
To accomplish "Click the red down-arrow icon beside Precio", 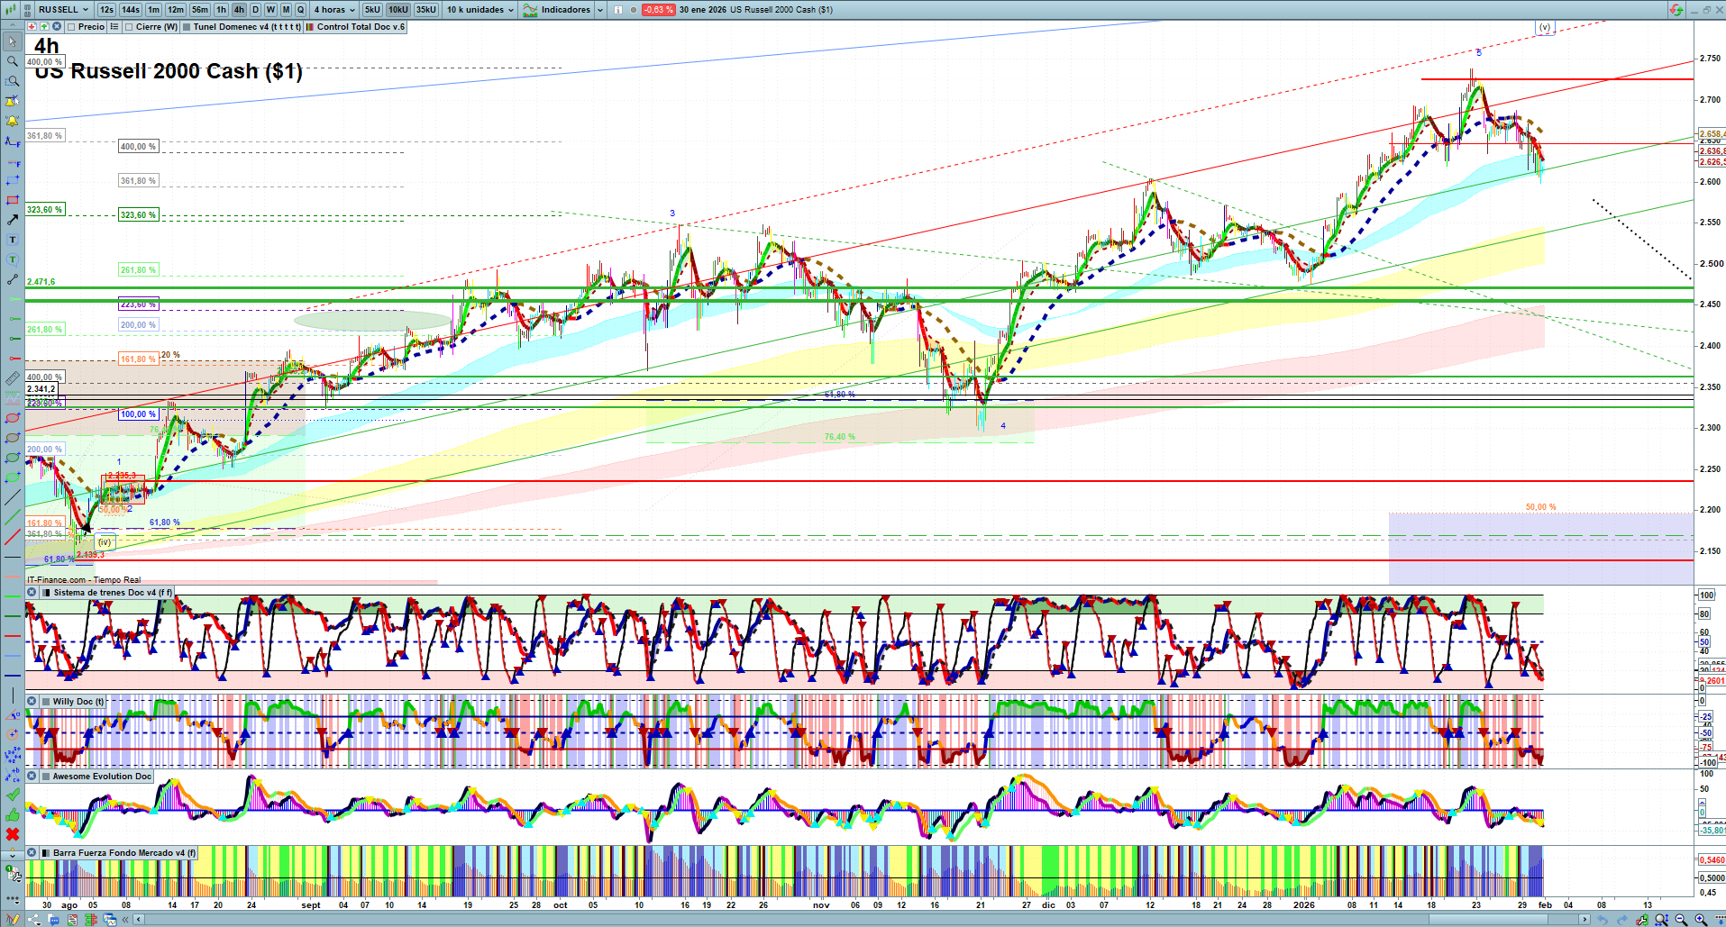I will tap(32, 27).
